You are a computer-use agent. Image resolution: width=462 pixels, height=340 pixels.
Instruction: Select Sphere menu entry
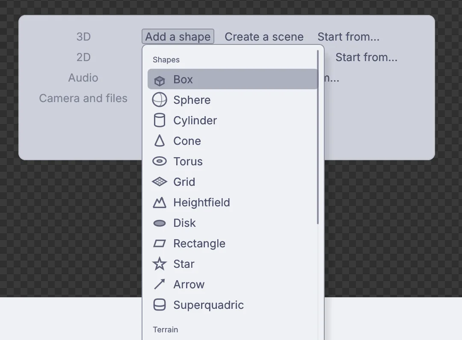click(x=233, y=100)
